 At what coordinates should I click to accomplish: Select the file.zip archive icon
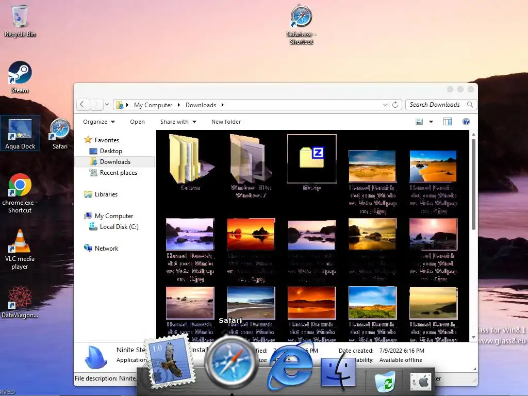tap(312, 159)
